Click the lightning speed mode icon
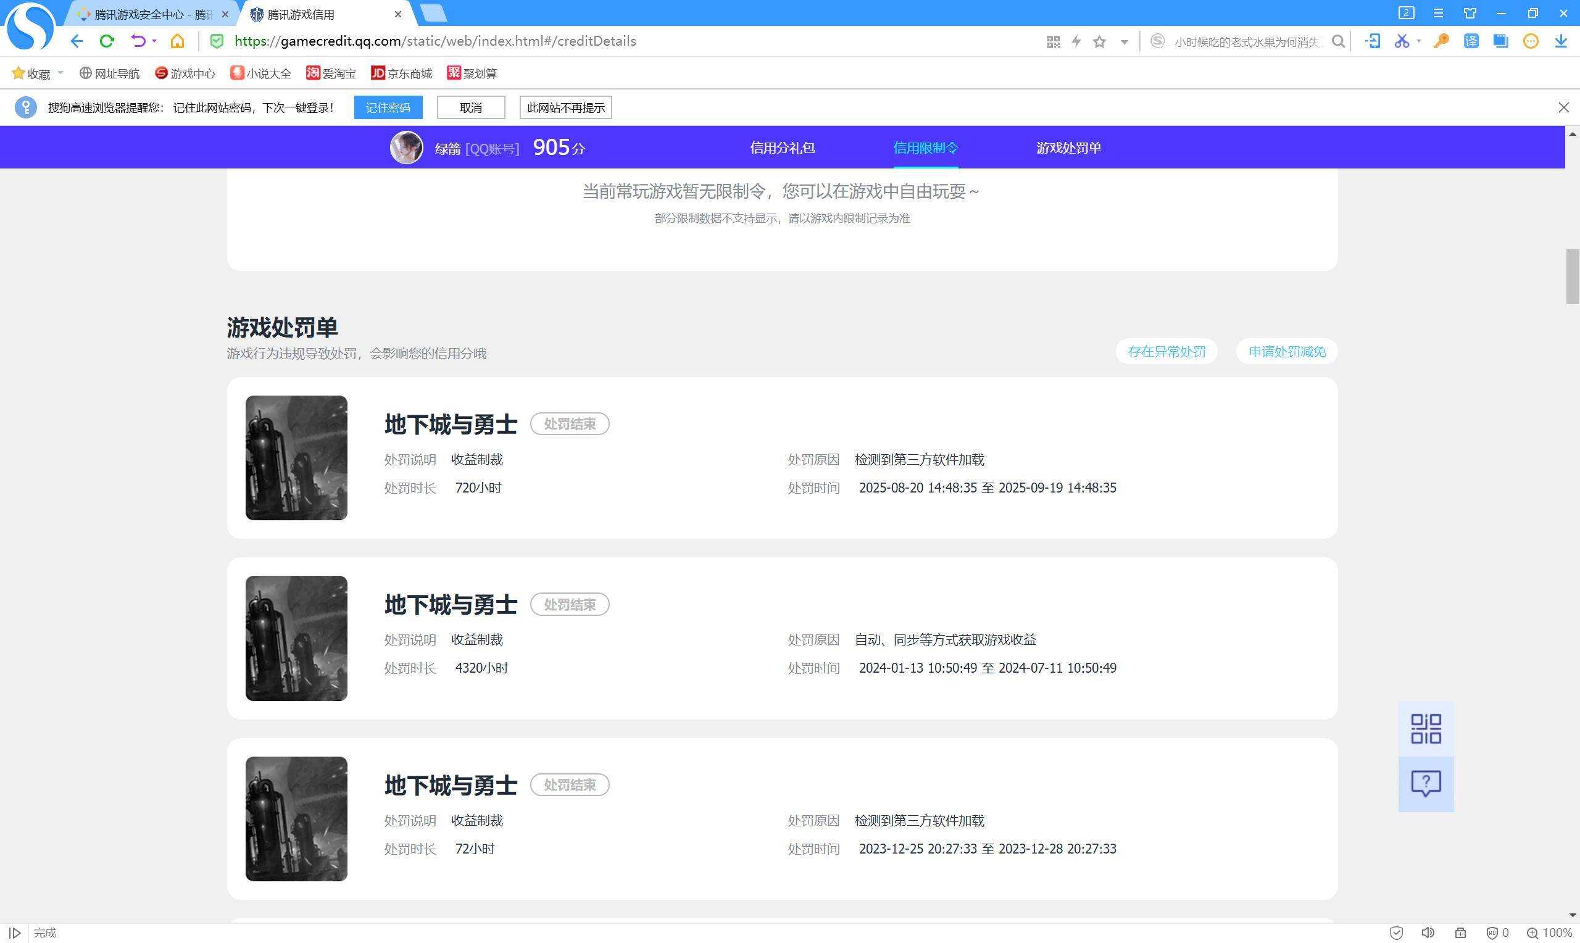 click(1076, 42)
